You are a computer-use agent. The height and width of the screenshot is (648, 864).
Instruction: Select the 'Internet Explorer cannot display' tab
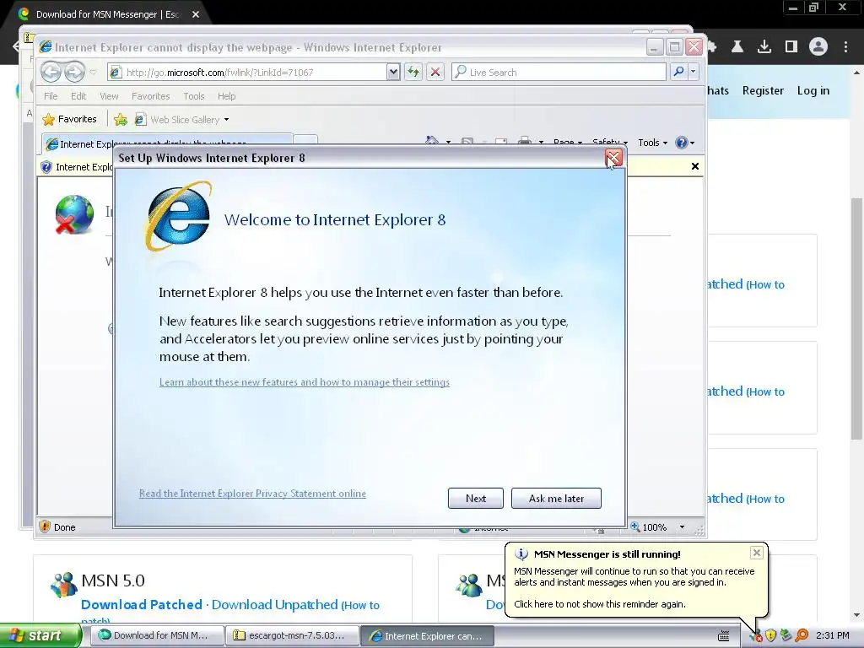pos(166,143)
